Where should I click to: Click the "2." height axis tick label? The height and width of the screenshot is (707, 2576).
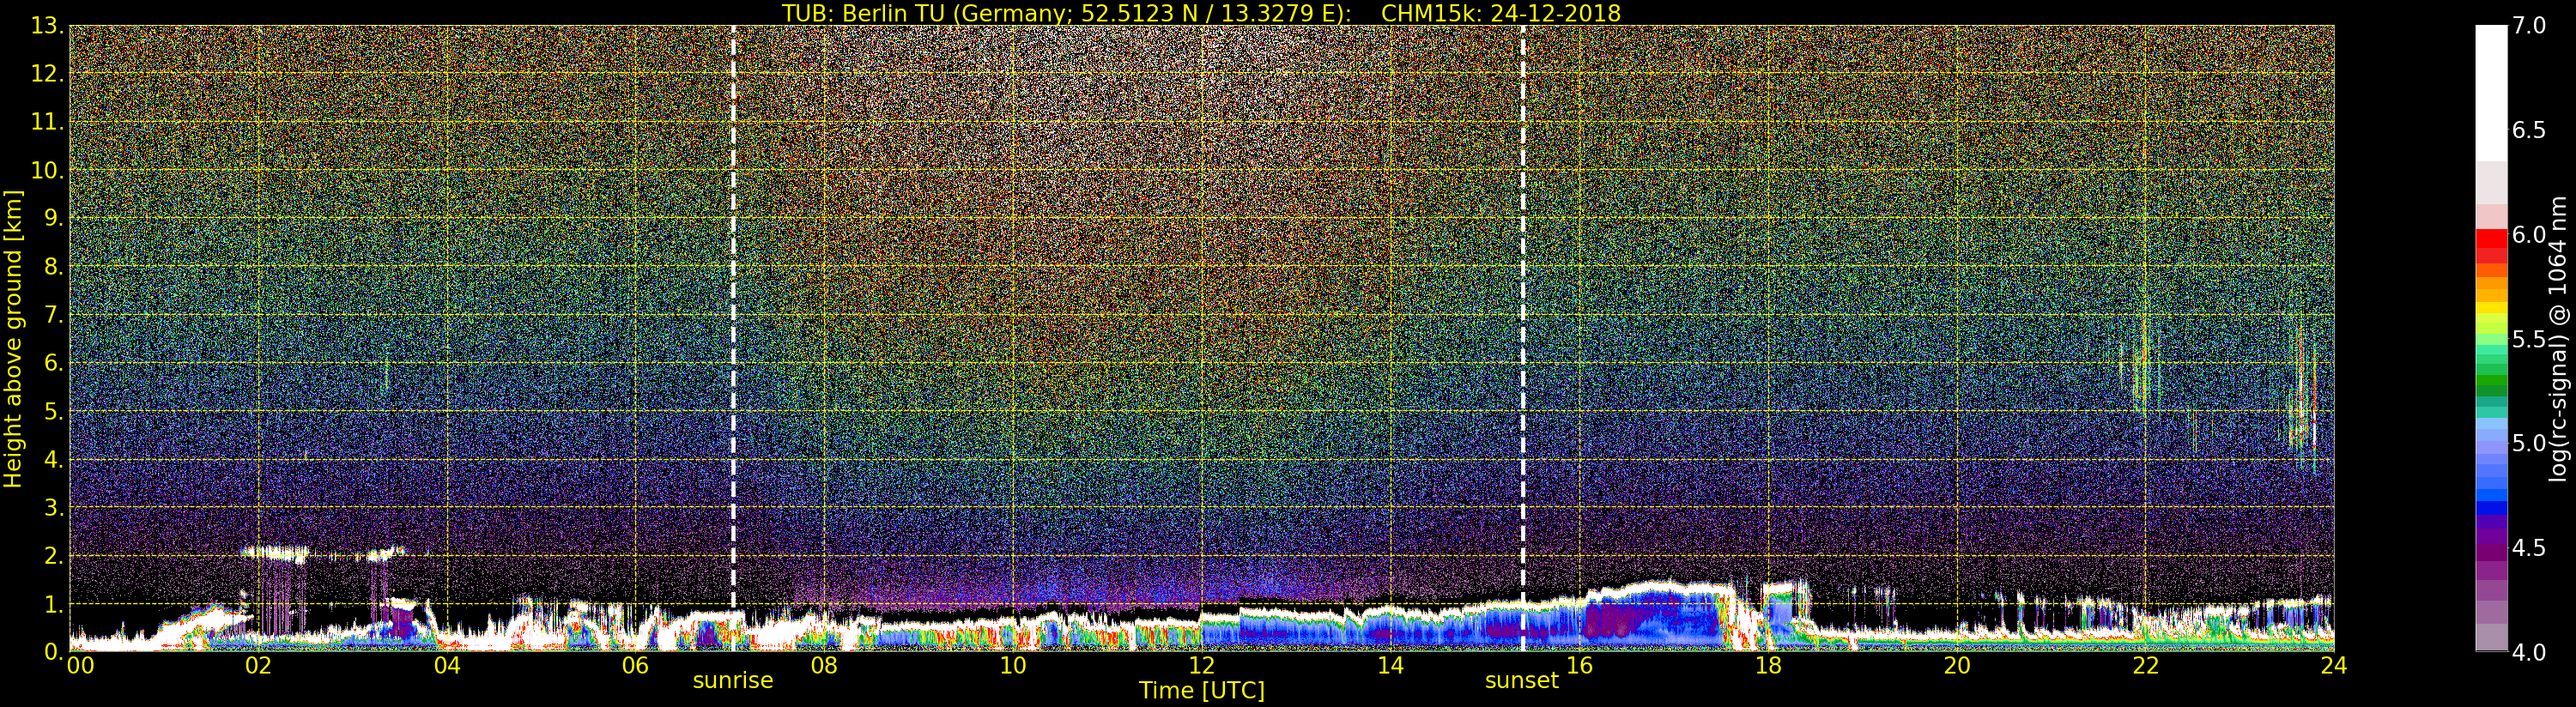tap(53, 555)
